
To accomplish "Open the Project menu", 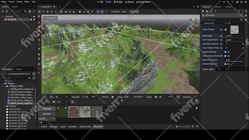I will [11, 2].
